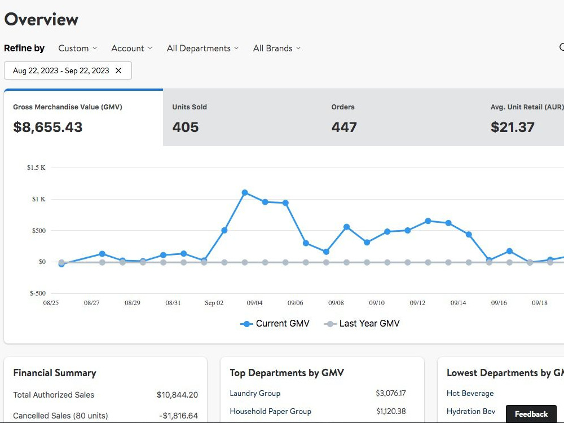Image resolution: width=564 pixels, height=423 pixels.
Task: Click the Overview page title
Action: click(x=41, y=19)
